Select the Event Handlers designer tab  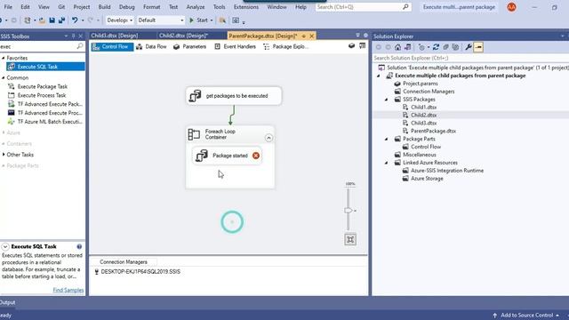pyautogui.click(x=235, y=47)
